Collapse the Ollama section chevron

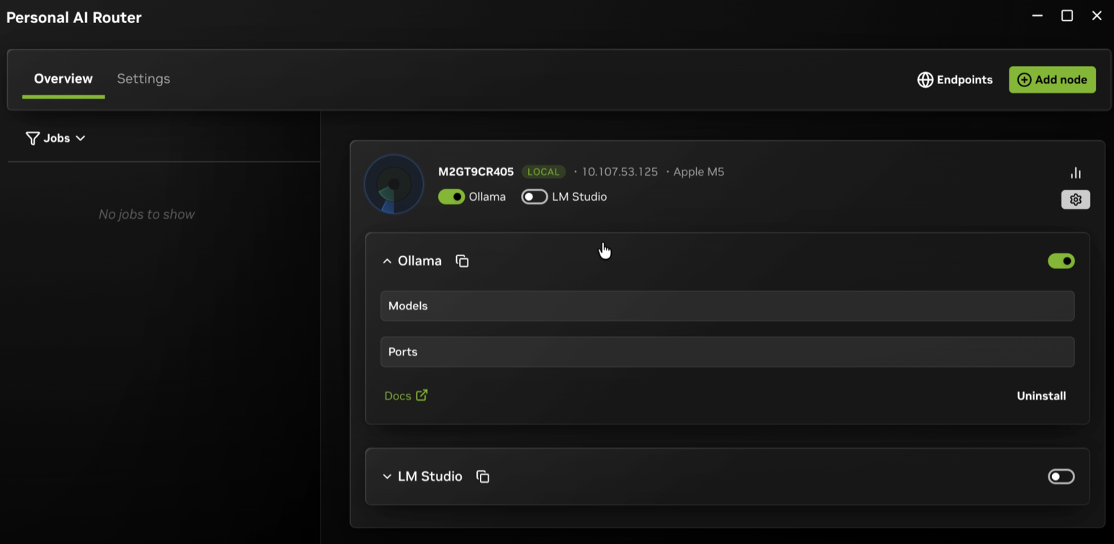point(387,261)
